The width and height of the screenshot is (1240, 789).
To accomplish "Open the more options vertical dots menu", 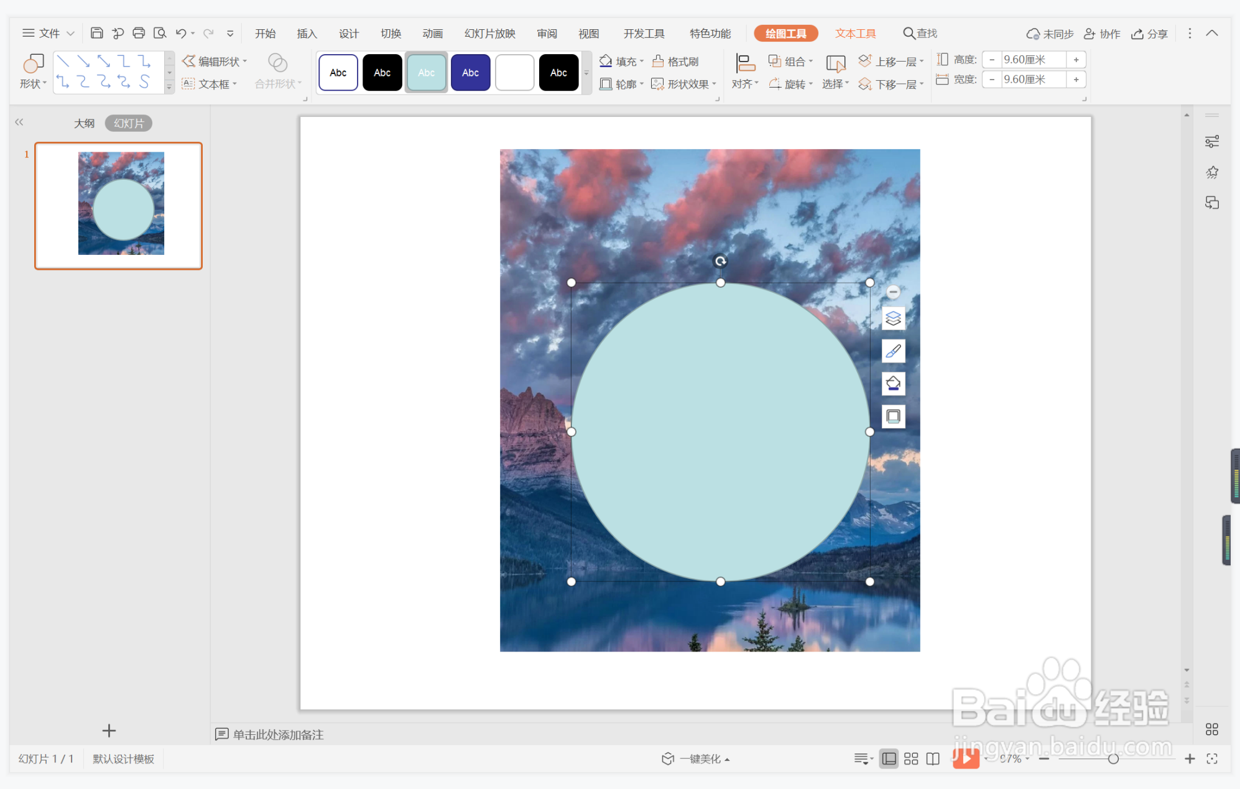I will (x=1189, y=34).
